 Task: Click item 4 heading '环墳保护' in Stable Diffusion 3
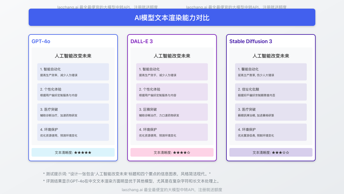tap(247, 130)
